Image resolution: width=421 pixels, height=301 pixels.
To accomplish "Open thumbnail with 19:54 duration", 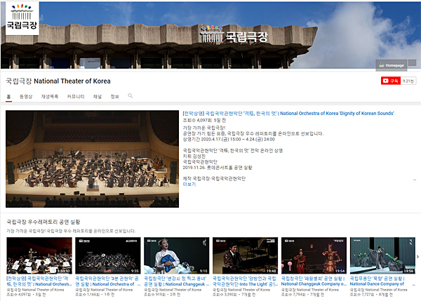I will [x=314, y=255].
